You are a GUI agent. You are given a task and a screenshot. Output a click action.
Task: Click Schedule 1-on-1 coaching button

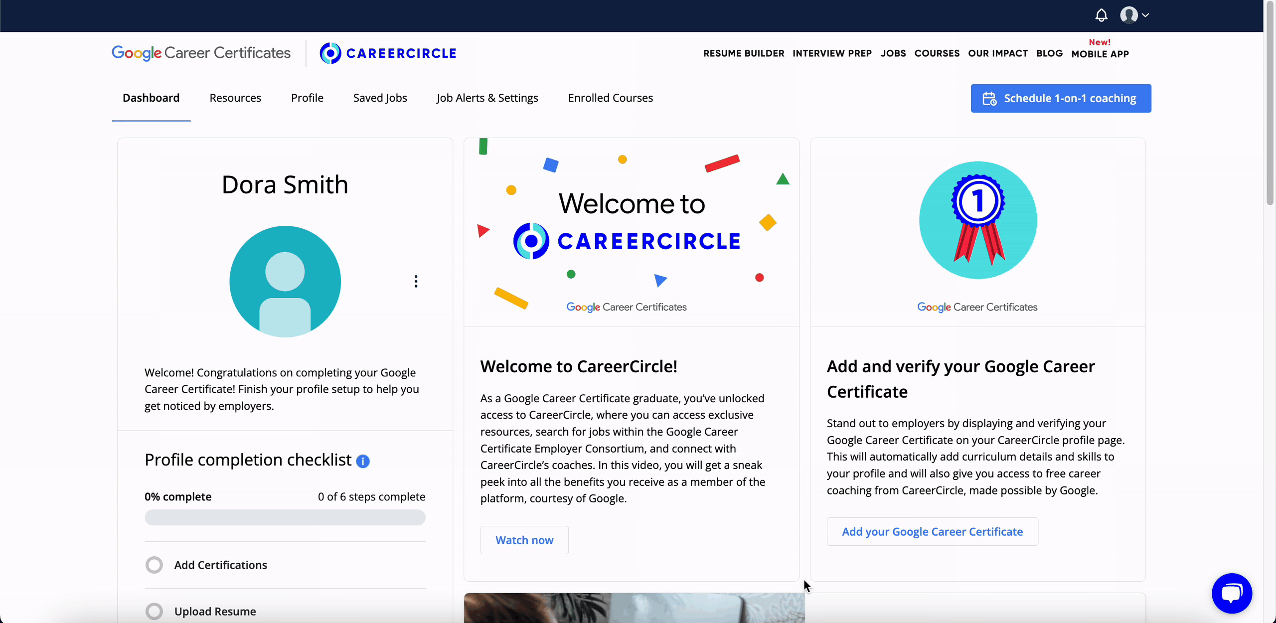tap(1061, 98)
